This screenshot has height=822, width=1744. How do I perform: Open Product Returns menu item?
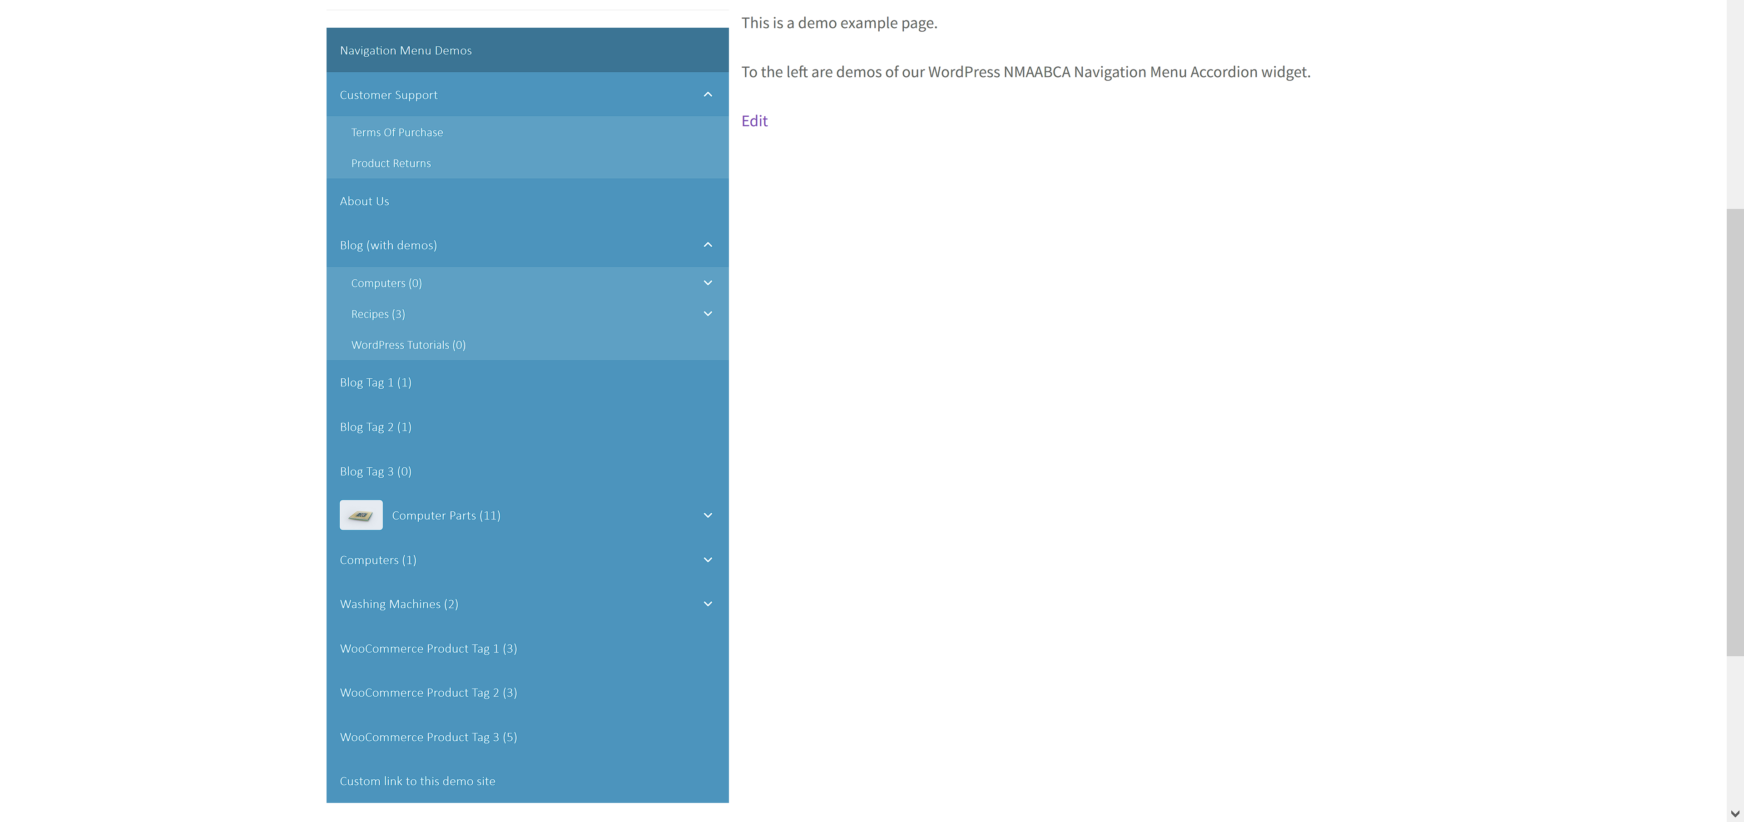click(391, 163)
